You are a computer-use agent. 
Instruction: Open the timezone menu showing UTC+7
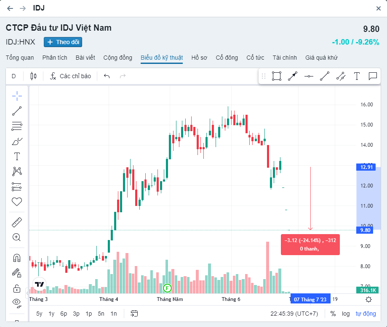pos(295,314)
